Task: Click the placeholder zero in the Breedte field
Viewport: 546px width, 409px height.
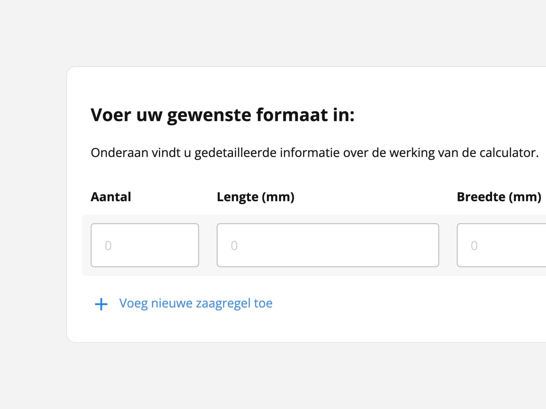Action: 474,246
